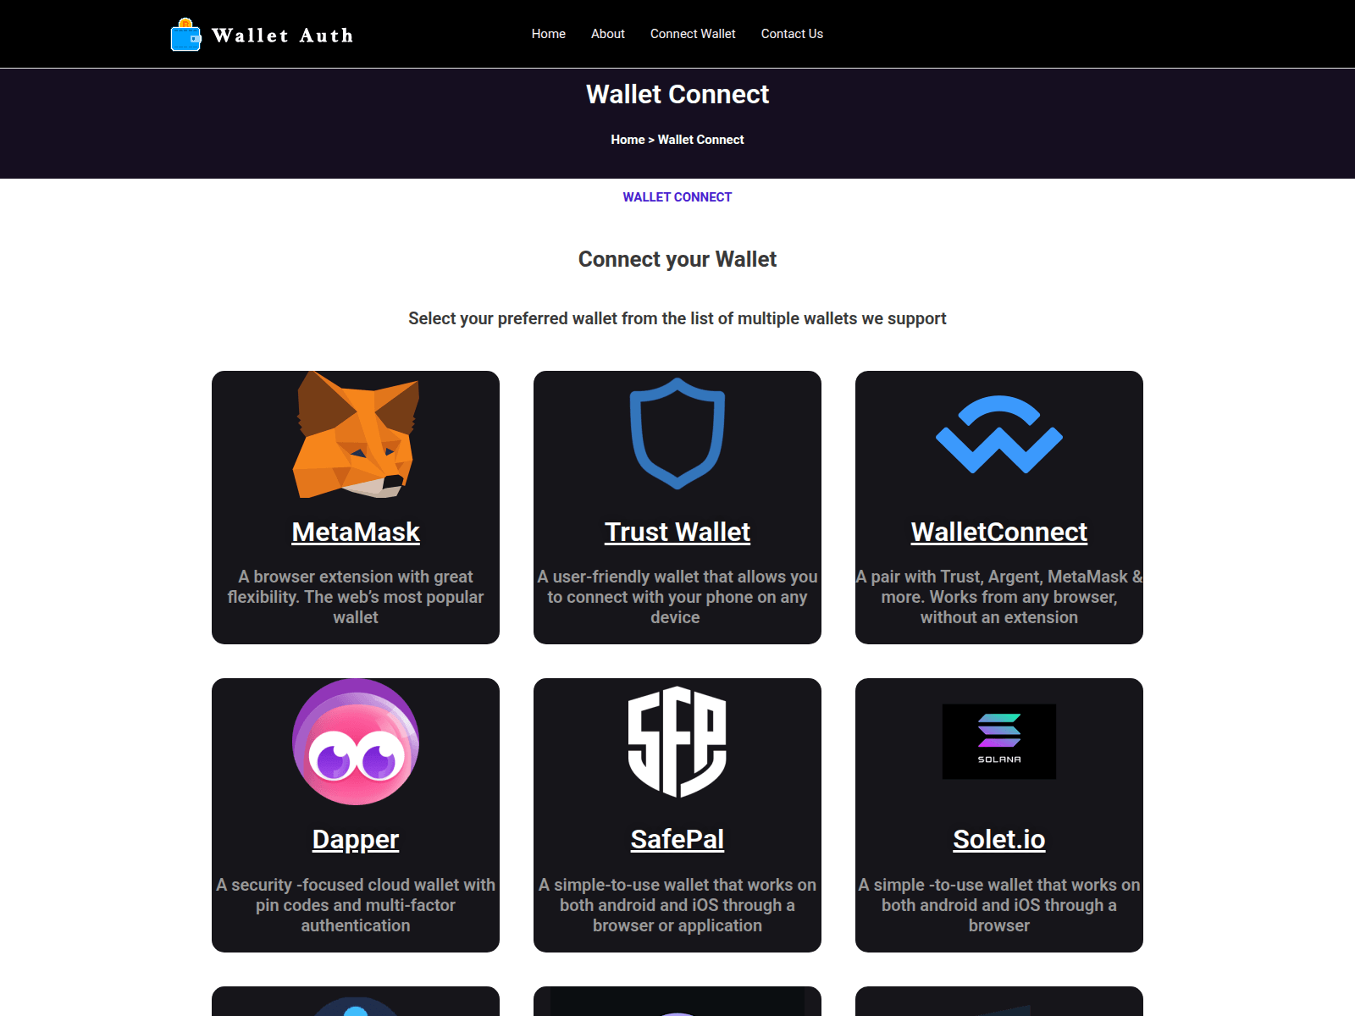
Task: Click the Home breadcrumb link
Action: pyautogui.click(x=628, y=140)
